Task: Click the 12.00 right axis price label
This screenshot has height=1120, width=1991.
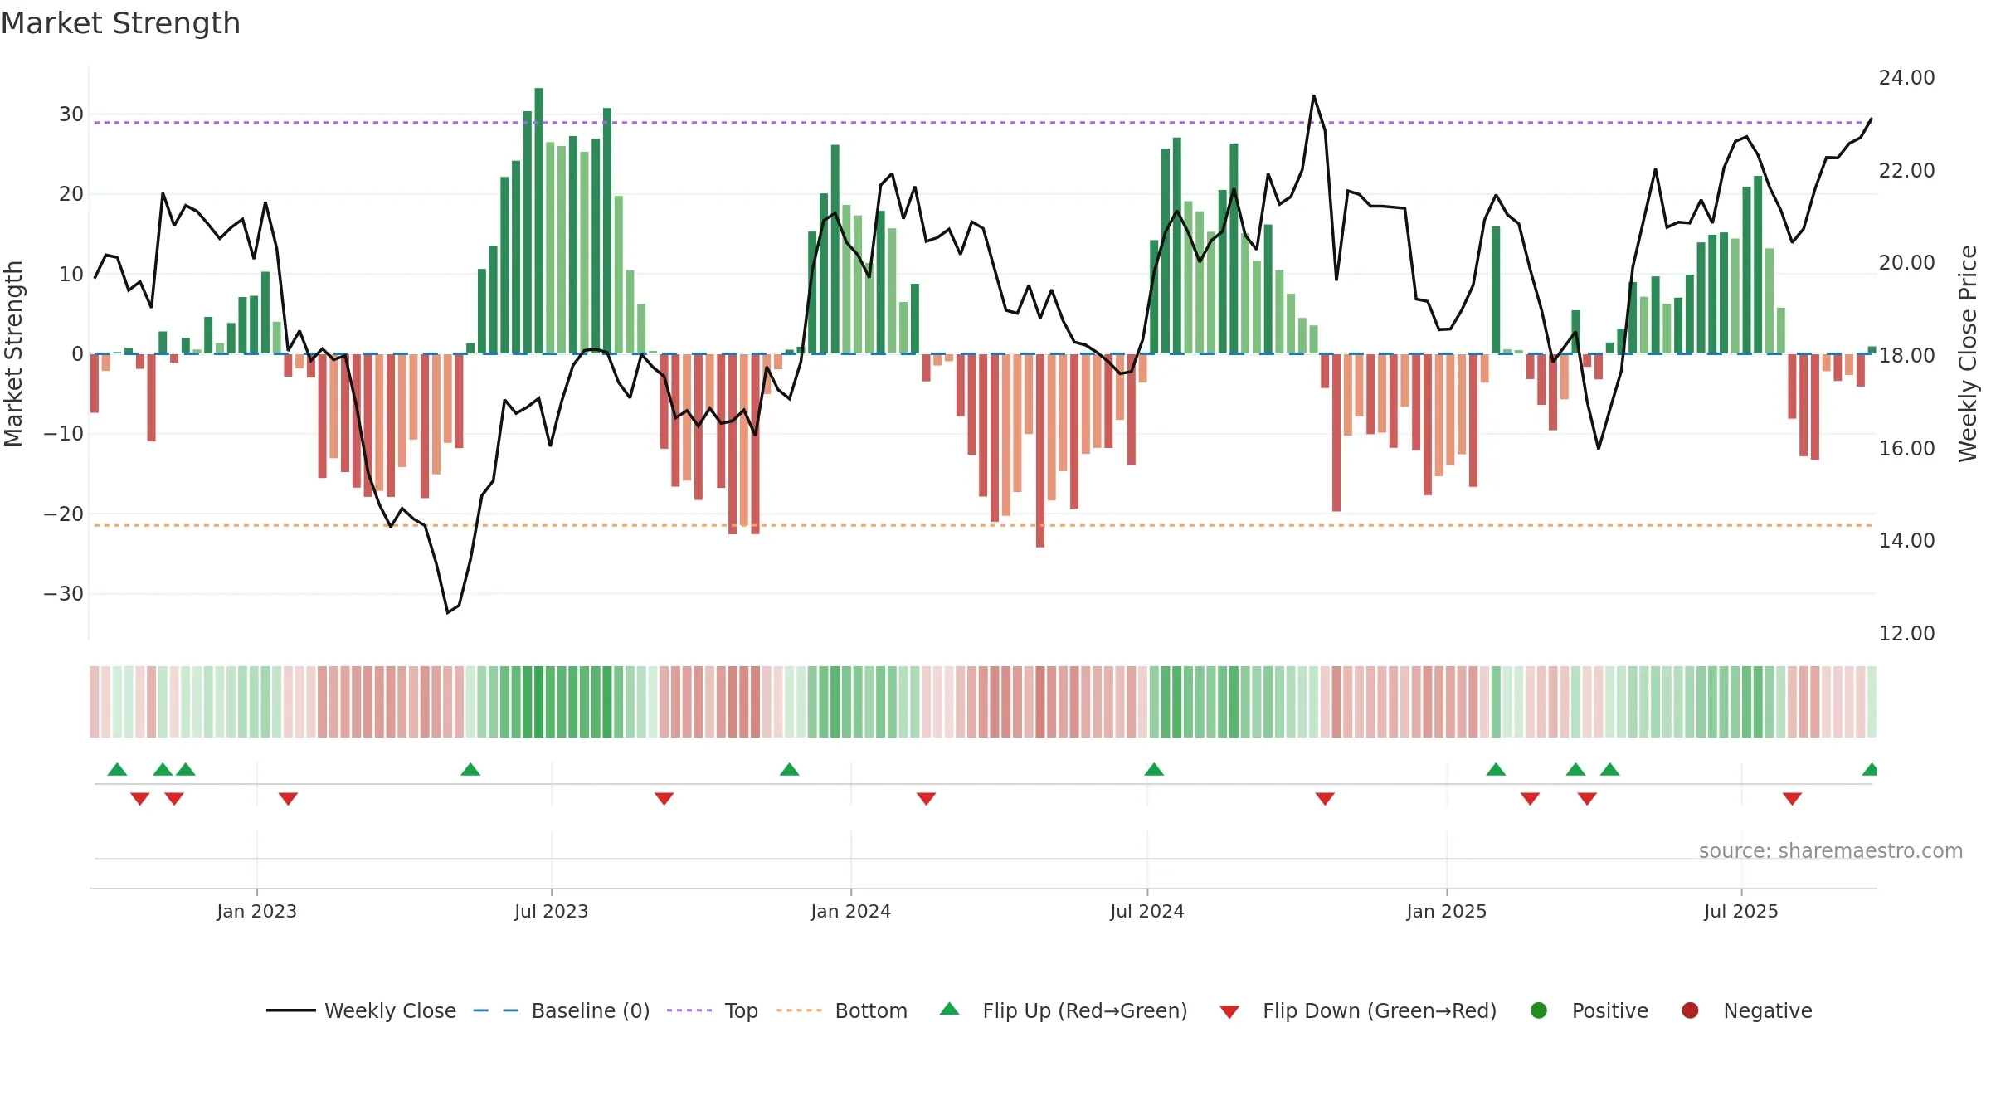Action: [1906, 633]
